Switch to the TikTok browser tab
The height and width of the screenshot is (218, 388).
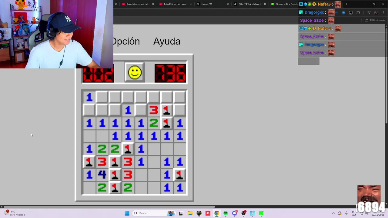[249, 4]
